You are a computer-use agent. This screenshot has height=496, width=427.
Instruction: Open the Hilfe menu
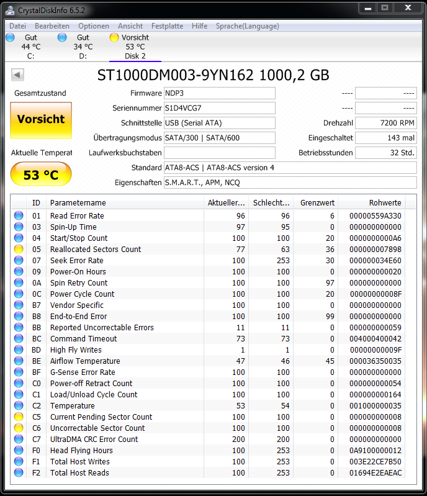pos(200,26)
